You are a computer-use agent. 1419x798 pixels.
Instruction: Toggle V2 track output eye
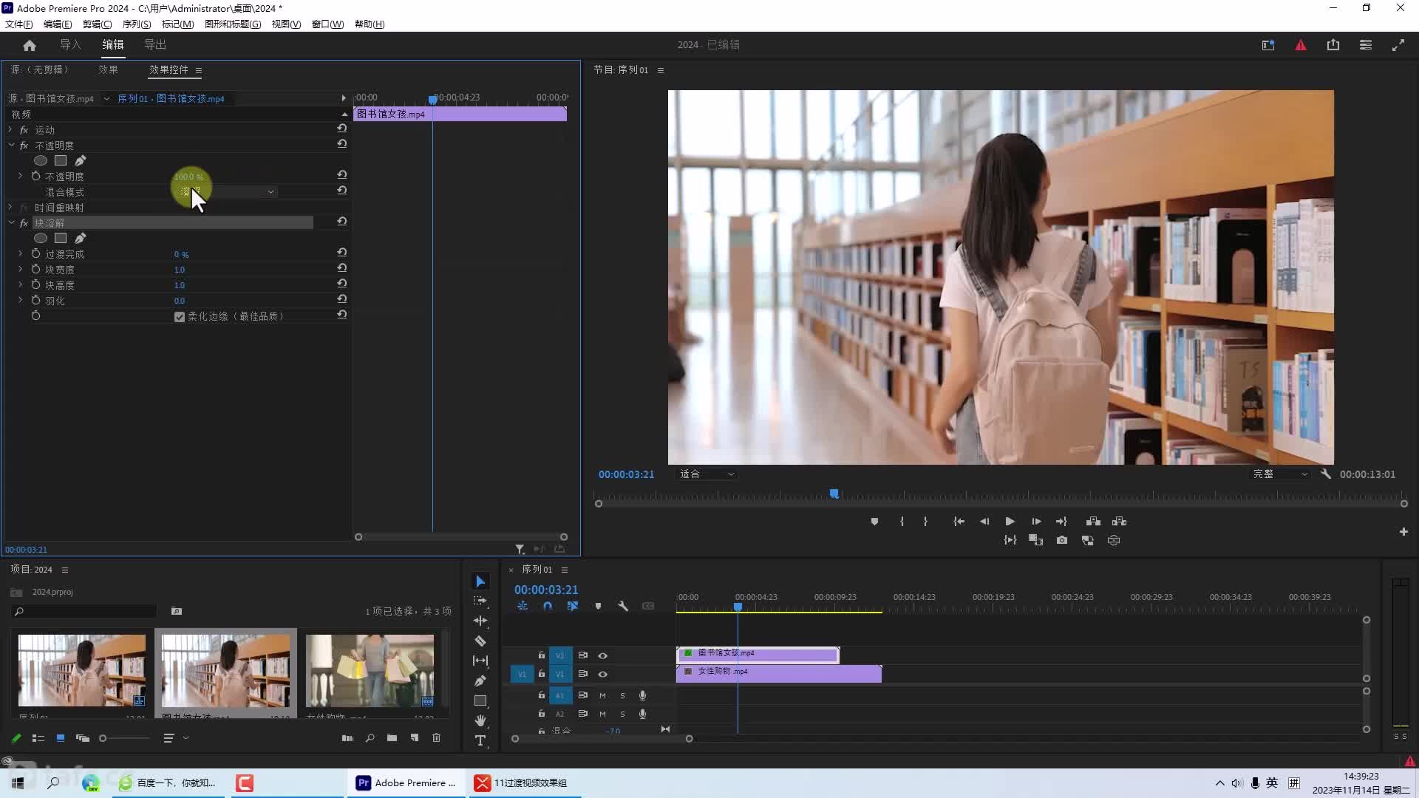[x=603, y=655]
